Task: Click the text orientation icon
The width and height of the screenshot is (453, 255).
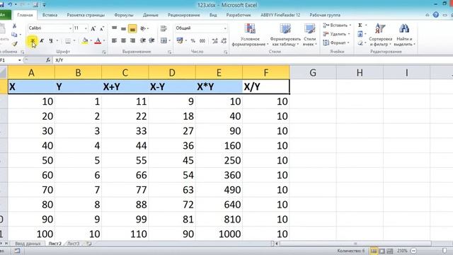Action: point(143,28)
